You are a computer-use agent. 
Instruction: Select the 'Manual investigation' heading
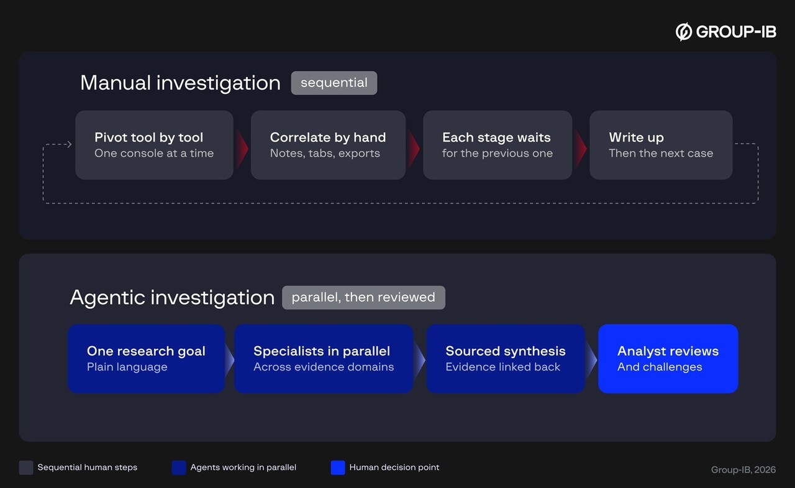tap(180, 83)
